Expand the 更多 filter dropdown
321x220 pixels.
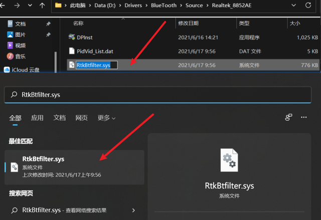106,118
